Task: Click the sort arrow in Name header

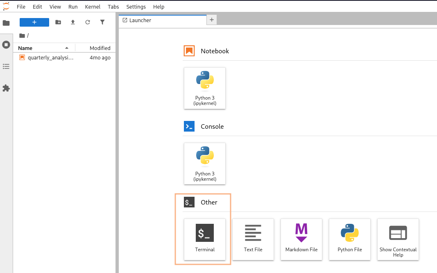Action: (67, 48)
